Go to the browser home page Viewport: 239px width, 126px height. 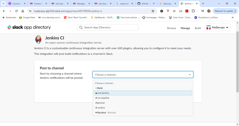pyautogui.click(x=23, y=11)
